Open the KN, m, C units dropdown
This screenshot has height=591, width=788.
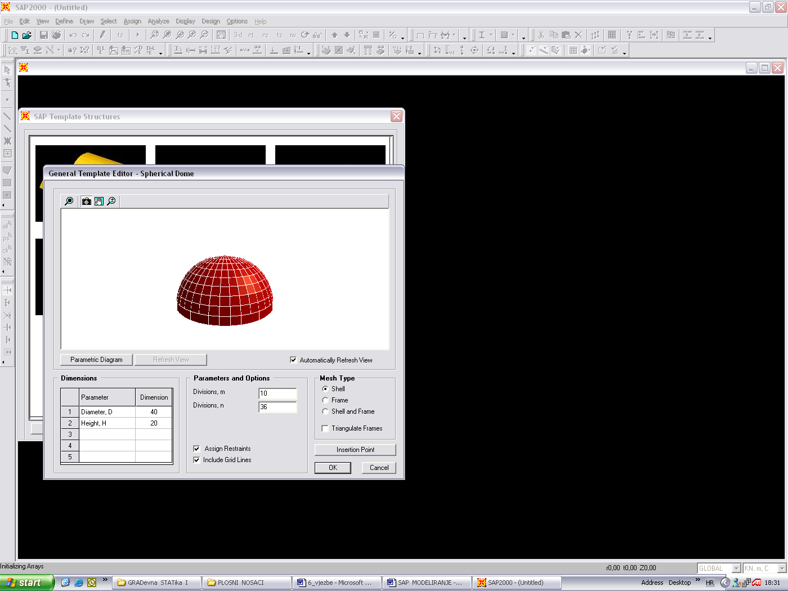[x=781, y=568]
